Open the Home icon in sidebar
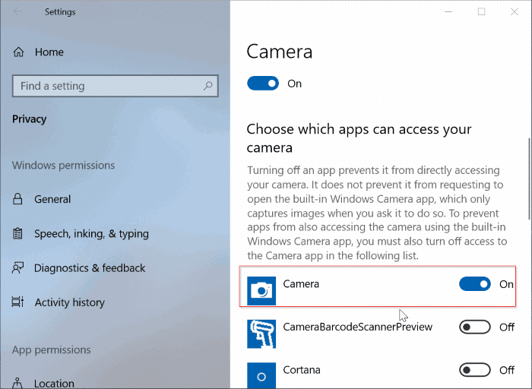532x389 pixels. click(18, 52)
